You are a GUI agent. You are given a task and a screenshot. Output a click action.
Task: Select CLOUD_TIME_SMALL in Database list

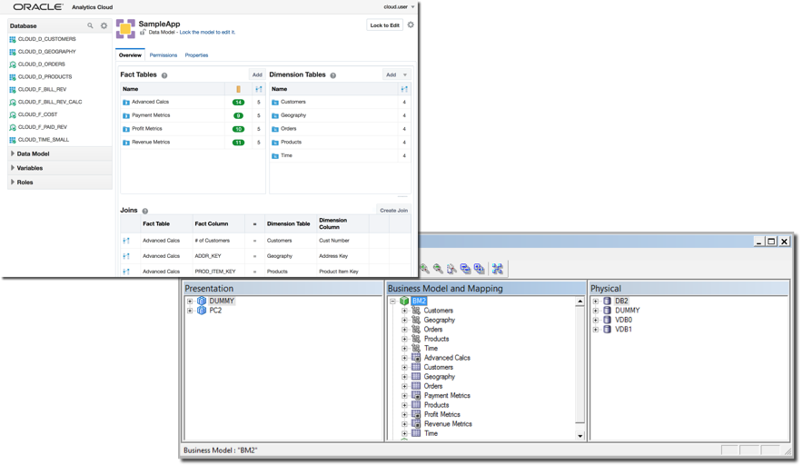point(43,140)
